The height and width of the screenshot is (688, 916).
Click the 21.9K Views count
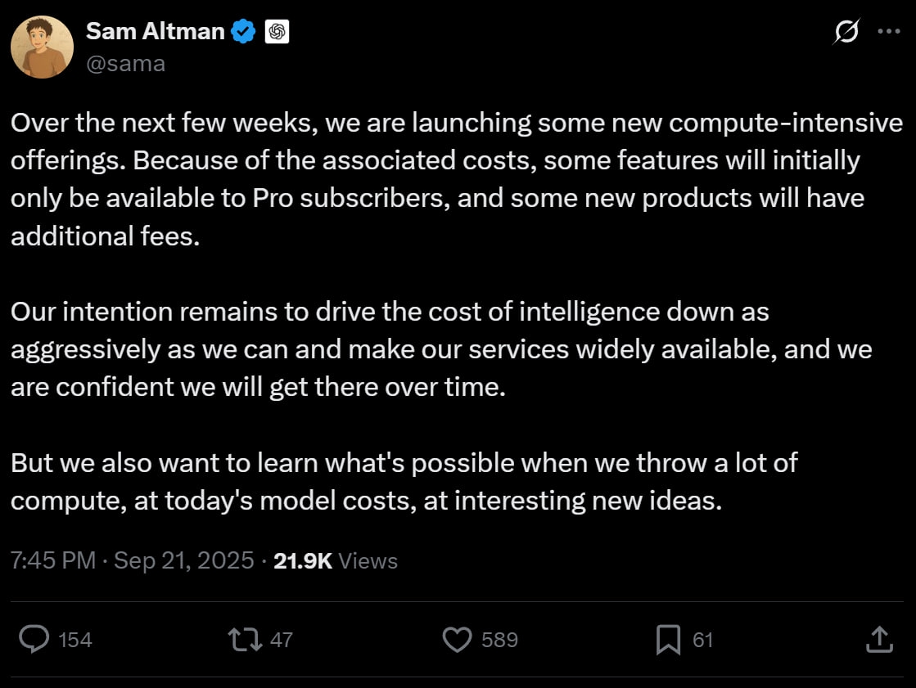[336, 561]
